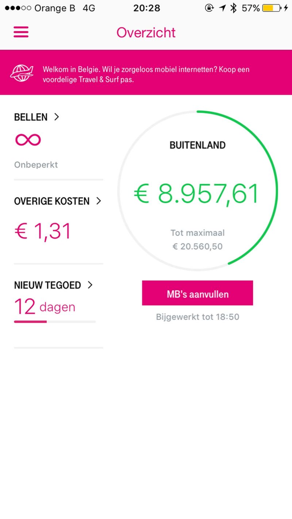
Task: Tap the Nieuw Tegoed days progress bar
Action: pos(55,322)
